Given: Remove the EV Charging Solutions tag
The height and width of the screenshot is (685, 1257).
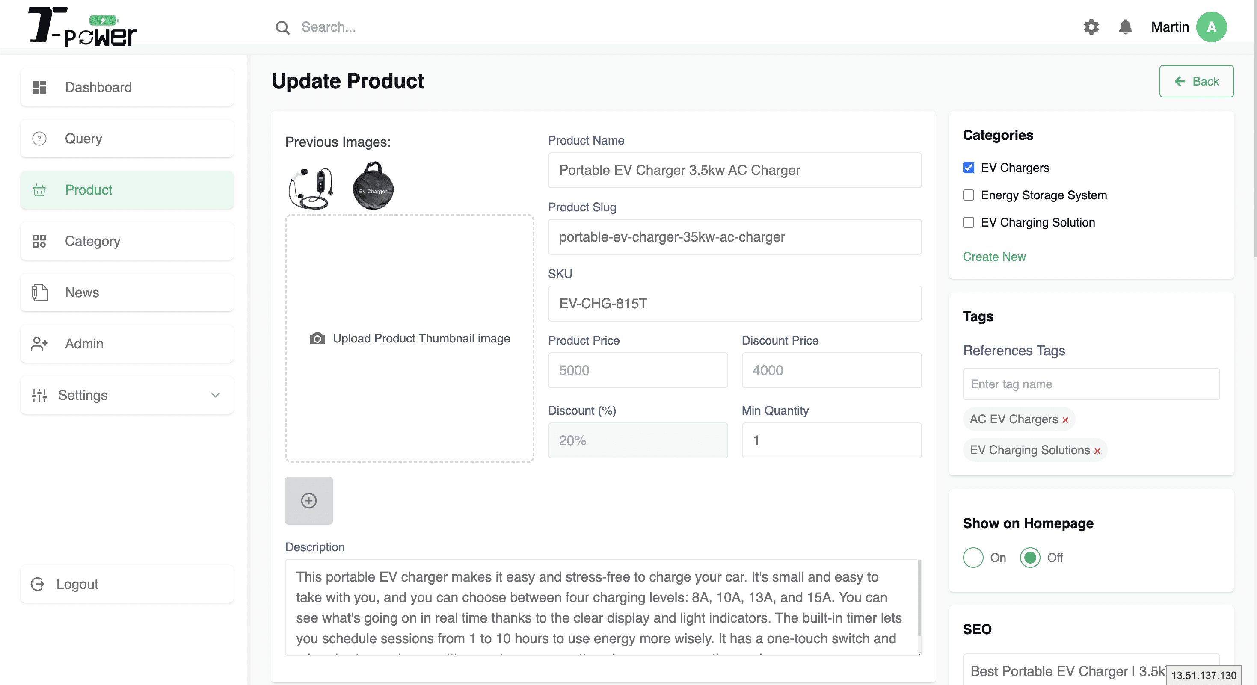Looking at the screenshot, I should pos(1097,451).
